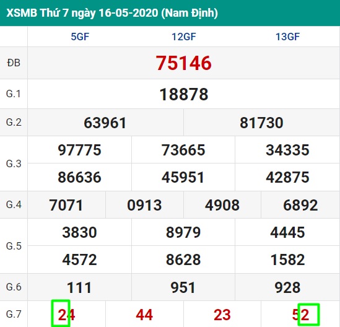This screenshot has height=327, width=340.
Task: Click the ĐB row label
Action: click(14, 63)
